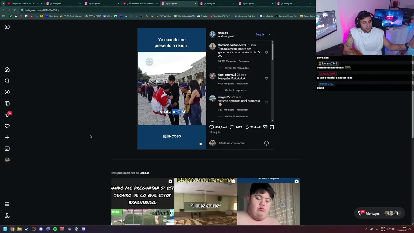Open the Meta apps grid icon at the bottom of the sidebar

click(7, 216)
